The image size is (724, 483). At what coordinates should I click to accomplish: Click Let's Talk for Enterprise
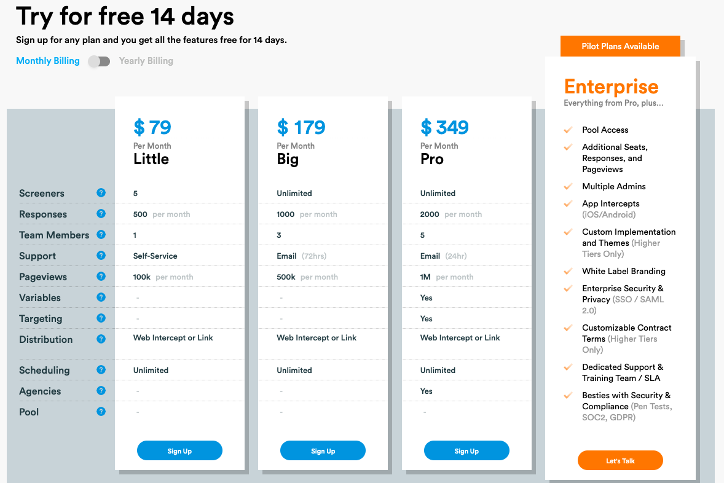point(620,460)
